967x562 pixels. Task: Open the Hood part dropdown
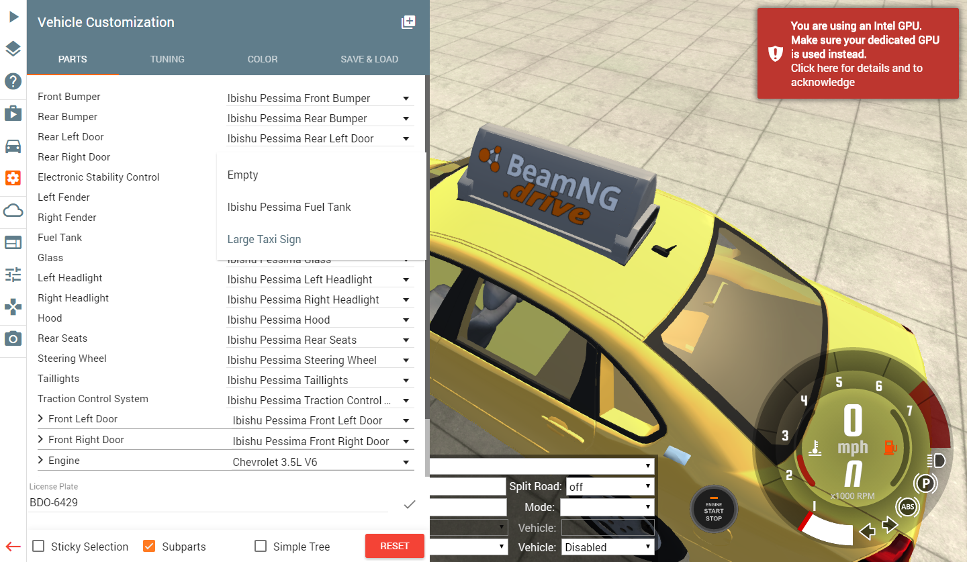click(320, 320)
